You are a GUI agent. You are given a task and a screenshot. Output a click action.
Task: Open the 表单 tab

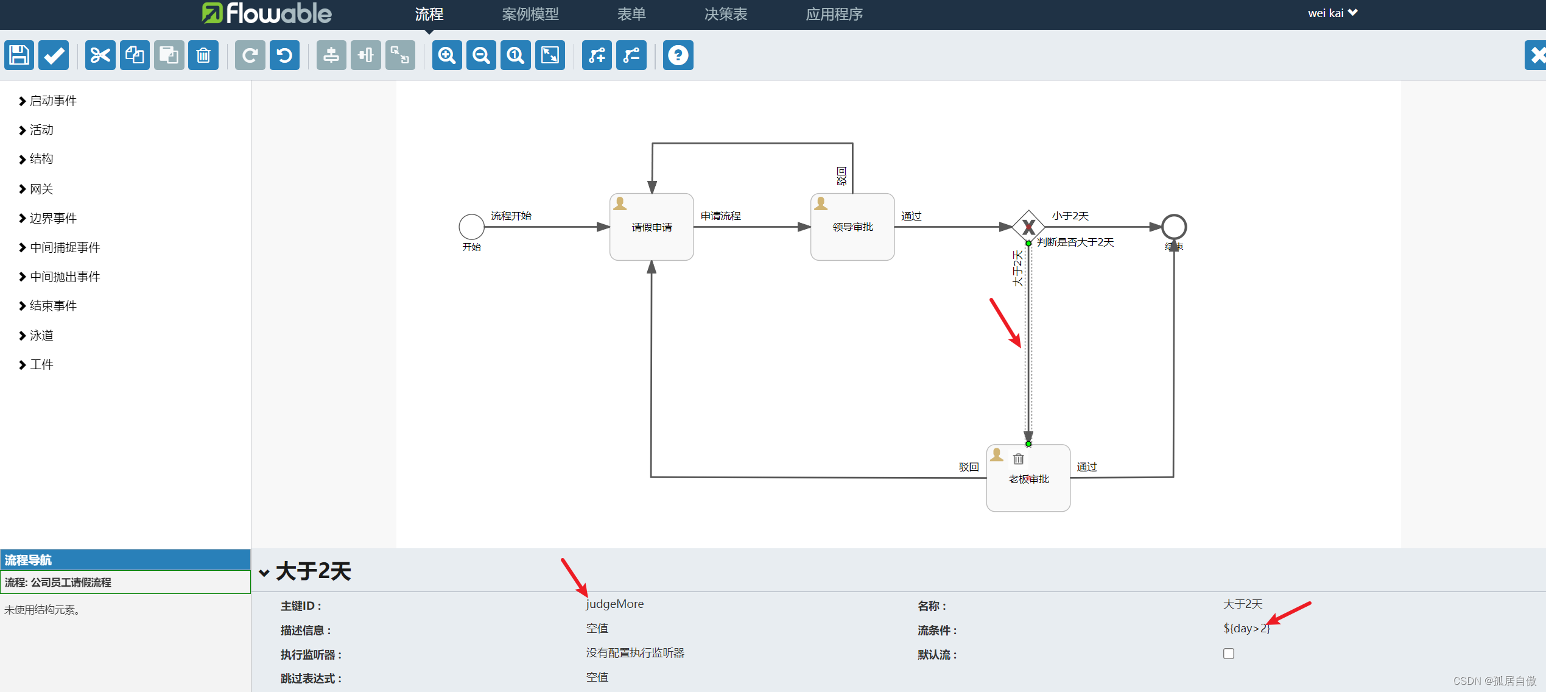tap(631, 14)
